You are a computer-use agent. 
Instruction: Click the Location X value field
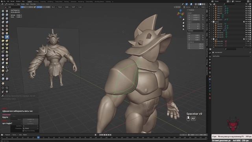(194, 15)
